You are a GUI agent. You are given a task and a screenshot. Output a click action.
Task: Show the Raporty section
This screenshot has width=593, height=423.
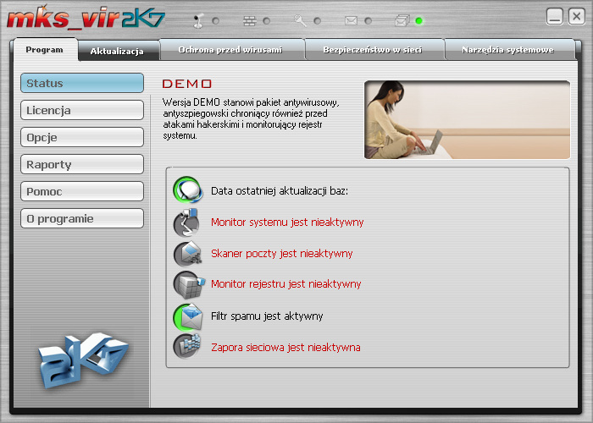coord(82,165)
